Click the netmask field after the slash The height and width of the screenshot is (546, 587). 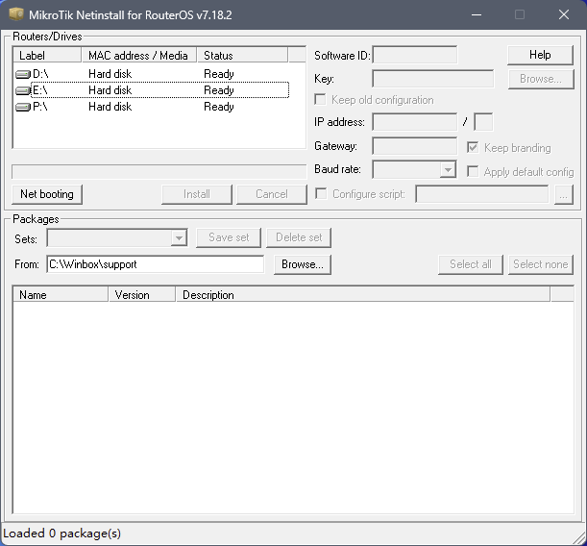pos(483,122)
